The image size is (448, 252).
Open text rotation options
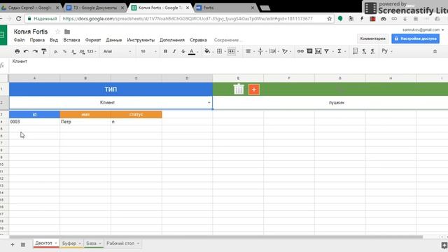pyautogui.click(x=285, y=51)
